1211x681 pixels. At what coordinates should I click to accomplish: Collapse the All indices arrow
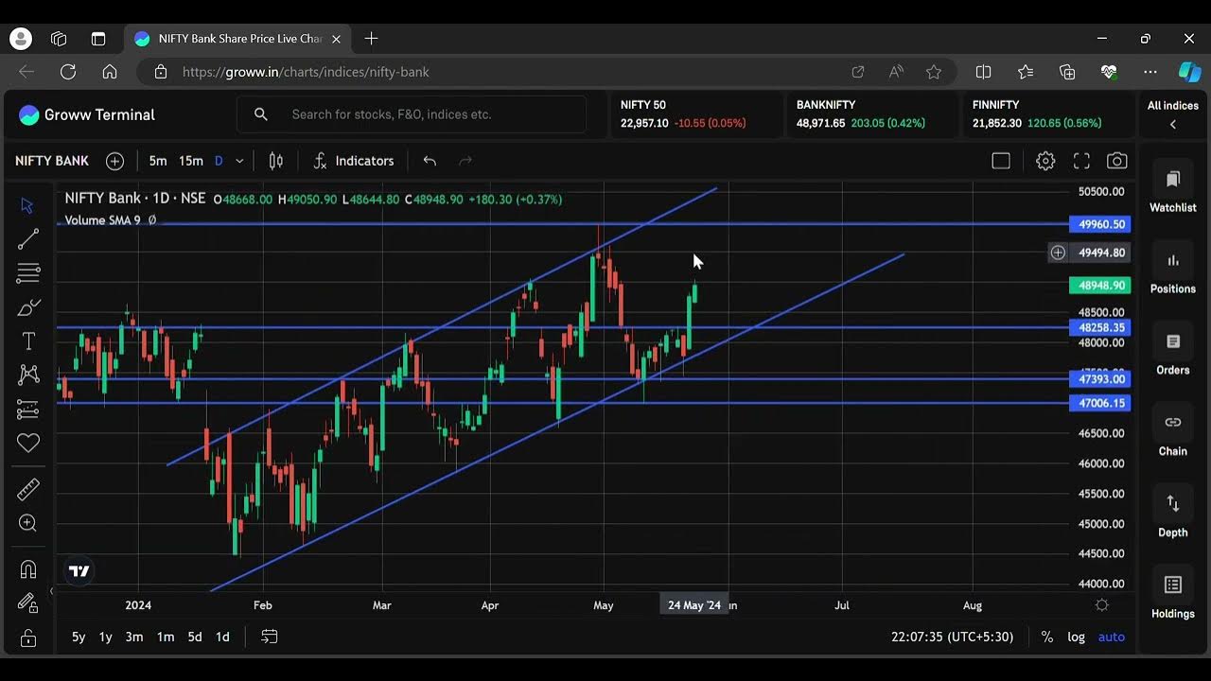pyautogui.click(x=1173, y=125)
